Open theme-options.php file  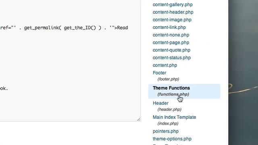(172, 139)
